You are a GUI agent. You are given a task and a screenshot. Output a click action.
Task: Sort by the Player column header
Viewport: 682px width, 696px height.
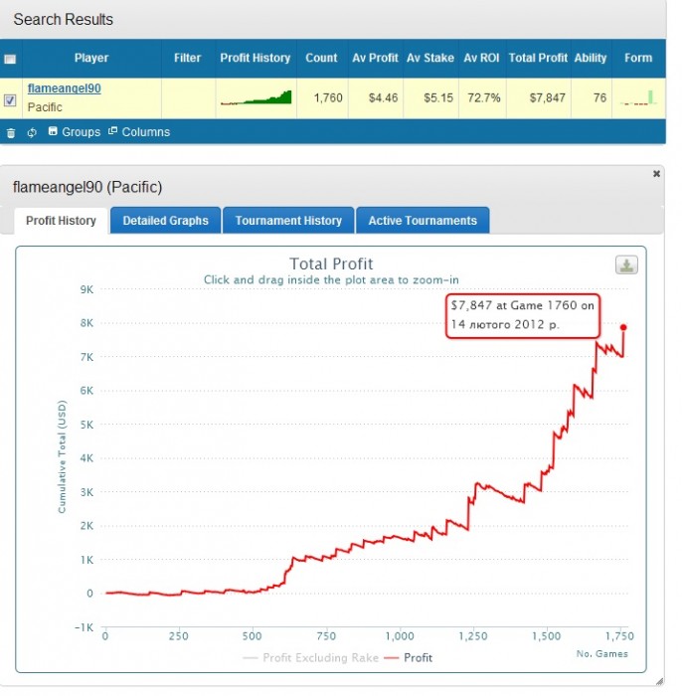tap(91, 58)
